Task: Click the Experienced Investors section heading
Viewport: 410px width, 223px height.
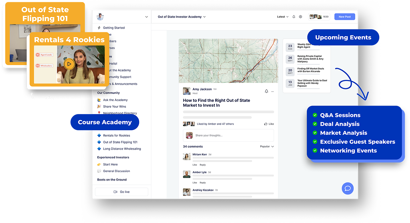Action: point(113,157)
